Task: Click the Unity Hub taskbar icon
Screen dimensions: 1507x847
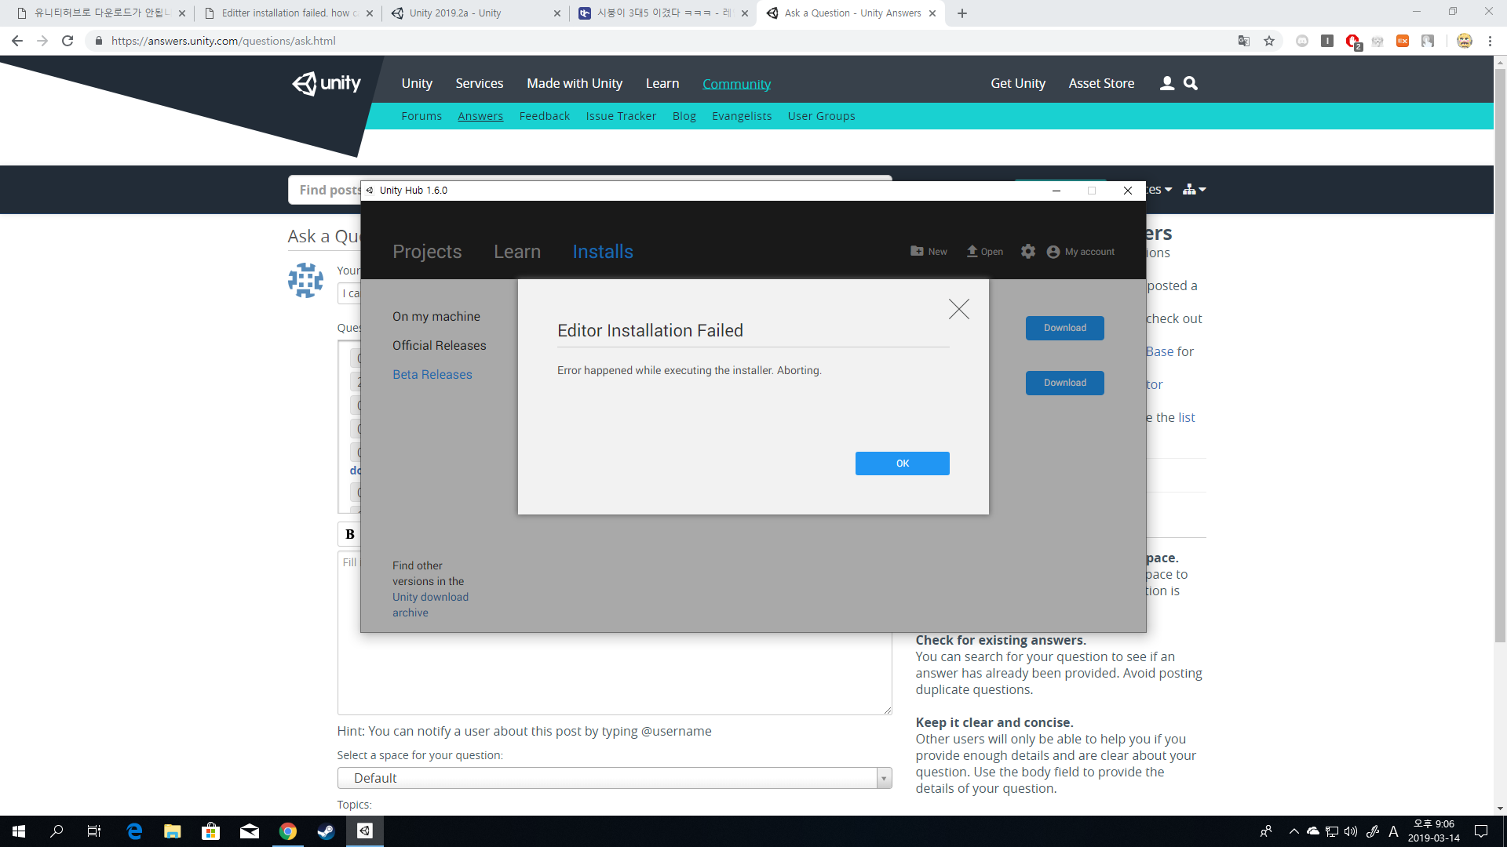Action: point(364,831)
